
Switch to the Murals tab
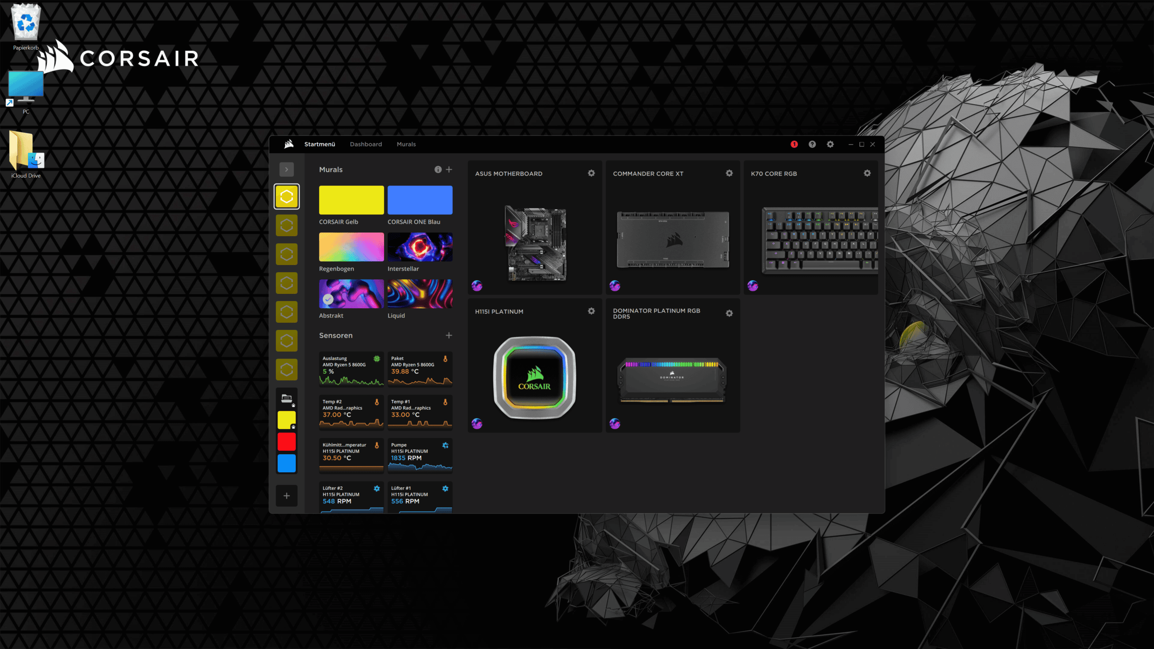pos(406,144)
